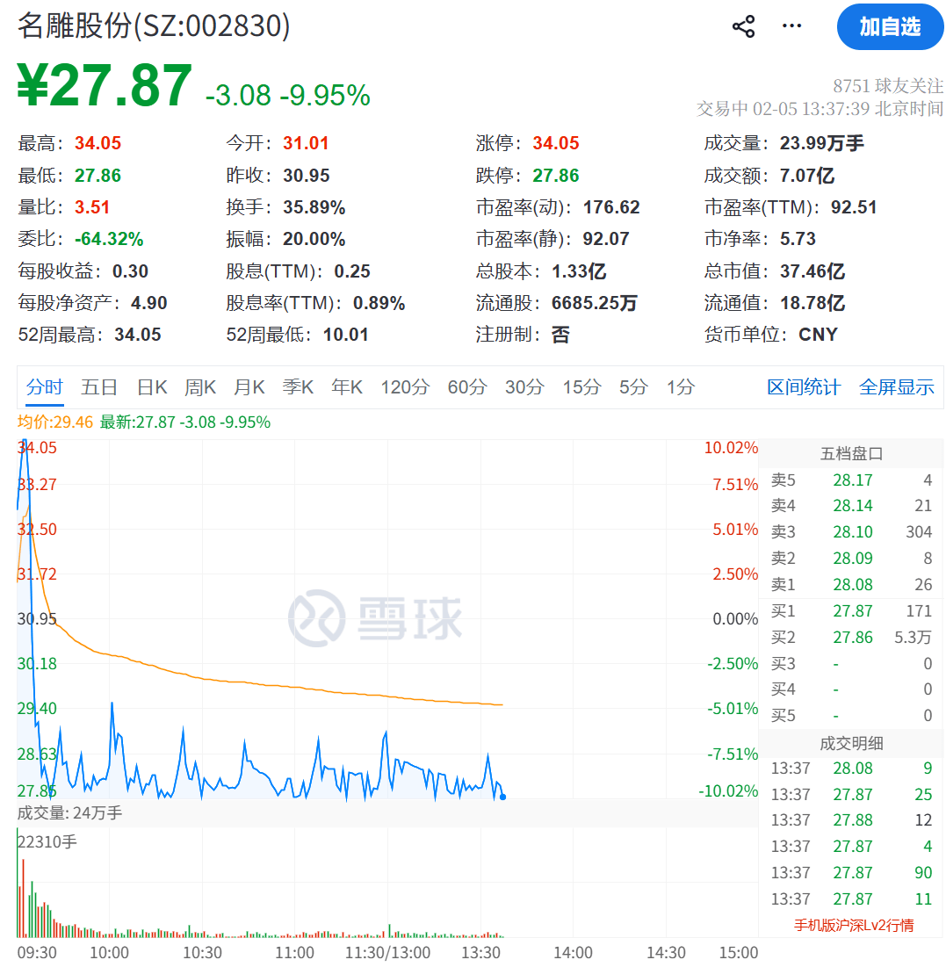Click 全屏显示 to view fullscreen
Screen dimensions: 946x967
(896, 387)
